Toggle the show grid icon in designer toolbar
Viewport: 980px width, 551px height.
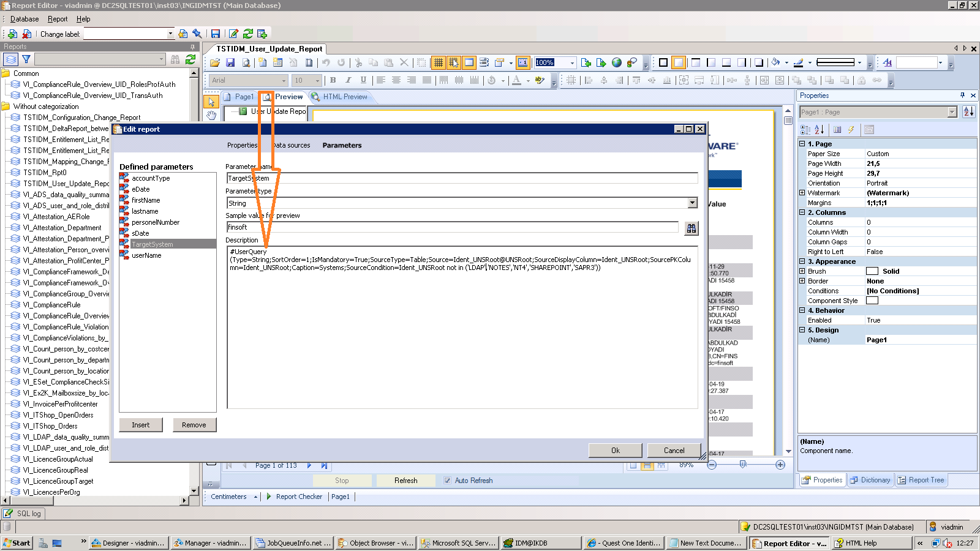[439, 62]
